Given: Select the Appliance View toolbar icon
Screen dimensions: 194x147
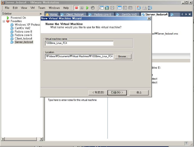Looking at the screenshot, I should point(125,8).
